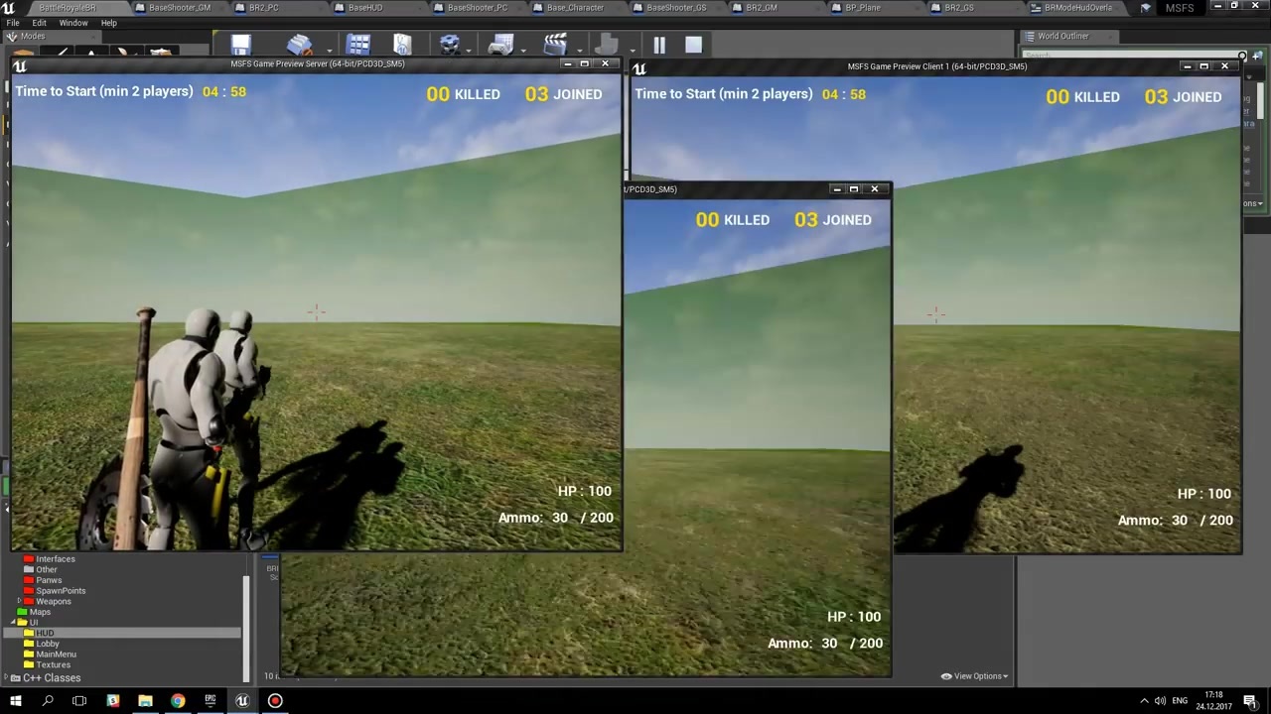Open the Blueprints toolbar icon

(501, 45)
